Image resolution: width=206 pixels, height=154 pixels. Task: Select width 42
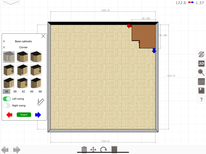[x=23, y=92]
